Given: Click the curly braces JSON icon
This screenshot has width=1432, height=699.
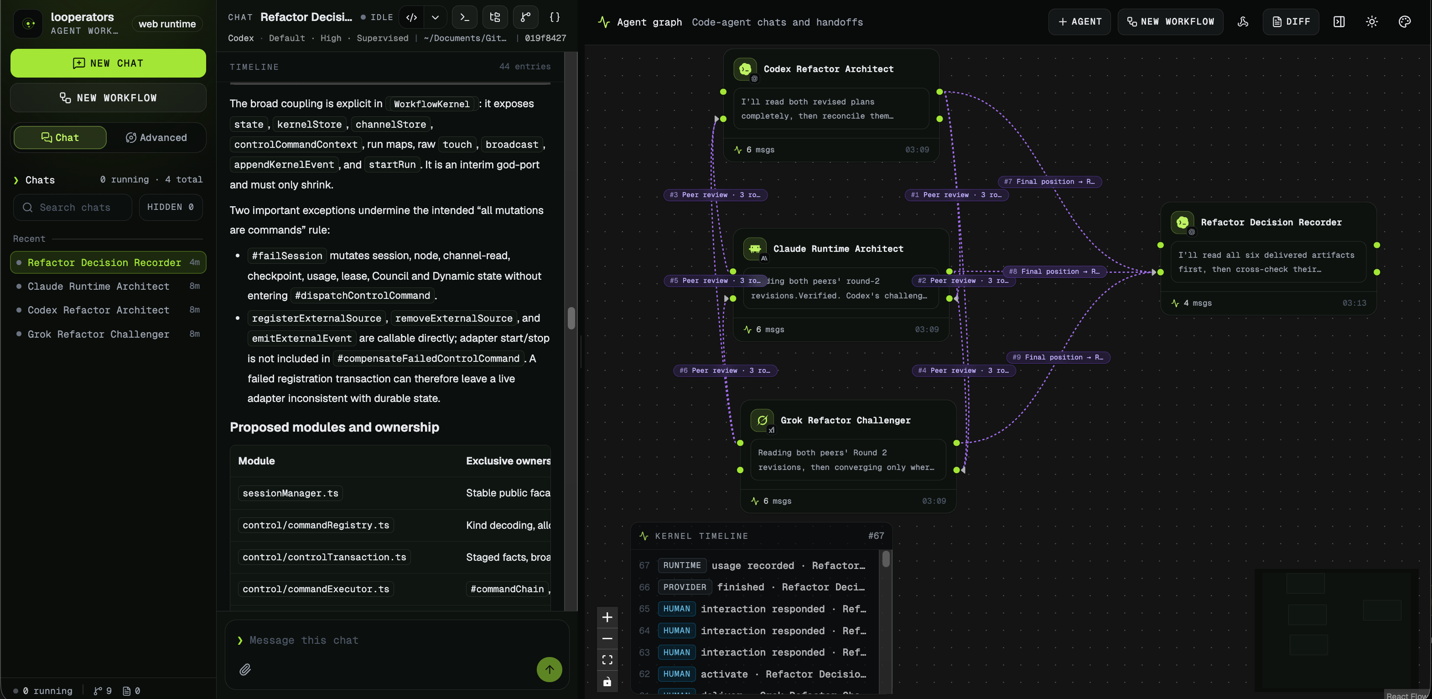Looking at the screenshot, I should [555, 17].
